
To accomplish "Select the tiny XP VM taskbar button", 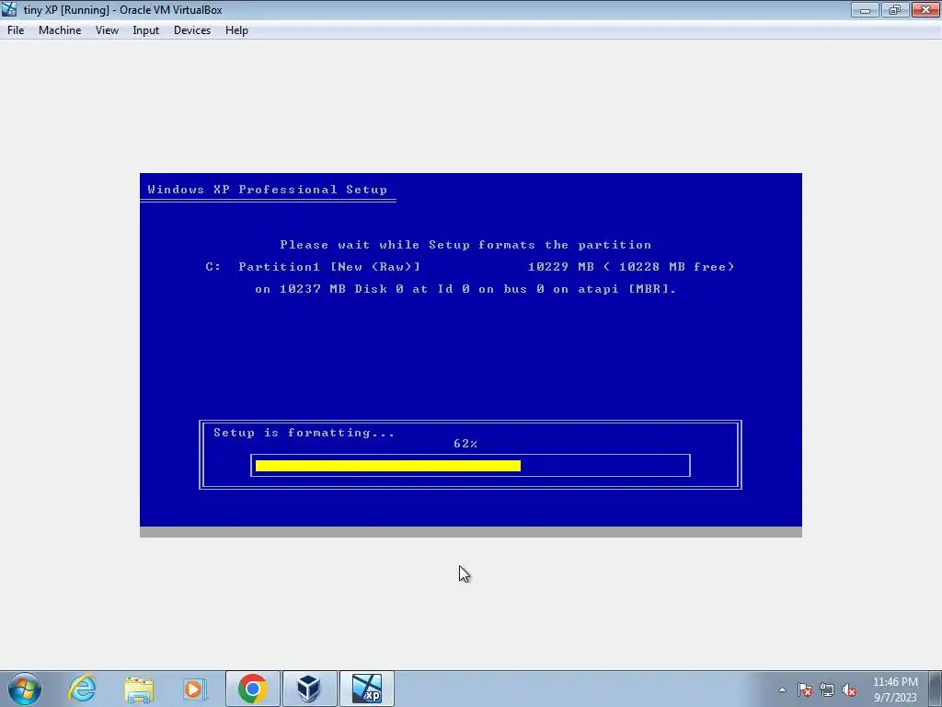I will pyautogui.click(x=366, y=689).
